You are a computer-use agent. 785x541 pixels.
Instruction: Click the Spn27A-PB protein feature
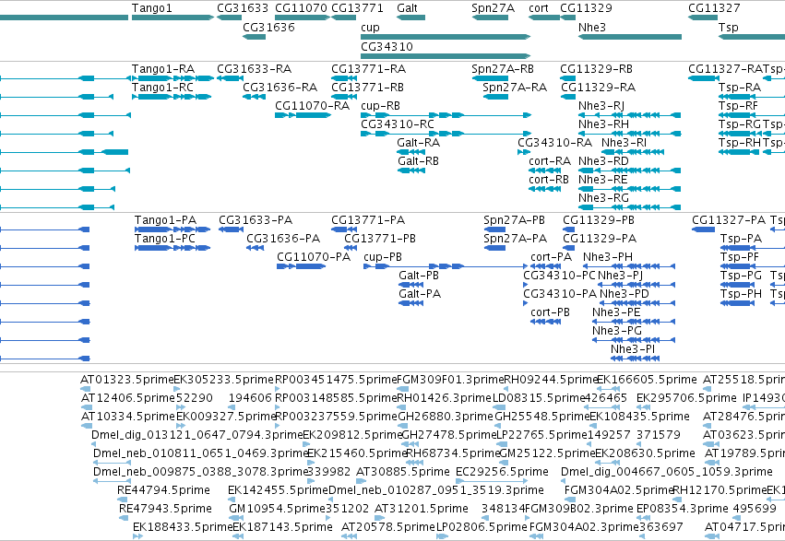click(494, 229)
